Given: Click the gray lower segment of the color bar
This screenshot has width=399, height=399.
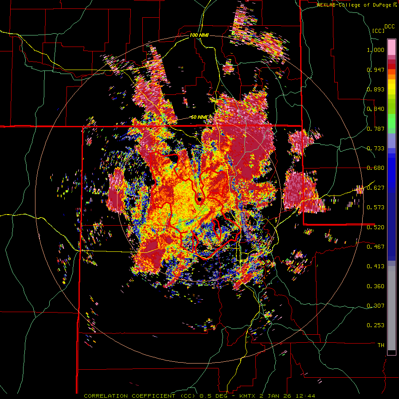Looking at the screenshot, I should pyautogui.click(x=391, y=308).
